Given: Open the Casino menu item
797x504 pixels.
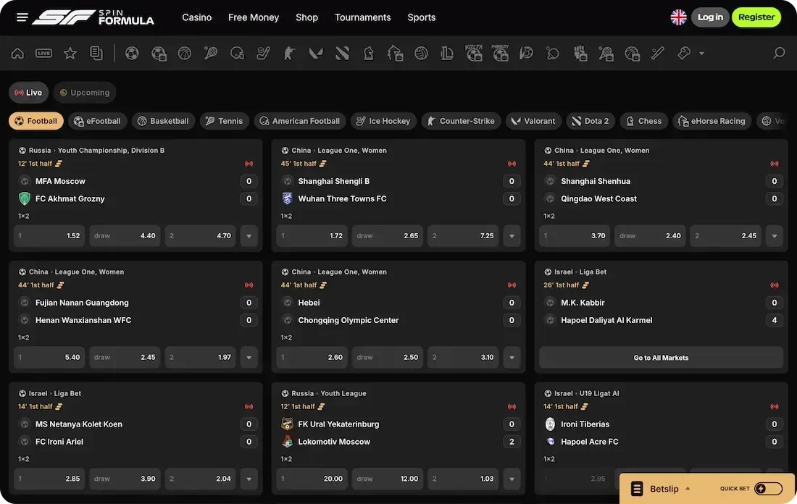Looking at the screenshot, I should [196, 17].
